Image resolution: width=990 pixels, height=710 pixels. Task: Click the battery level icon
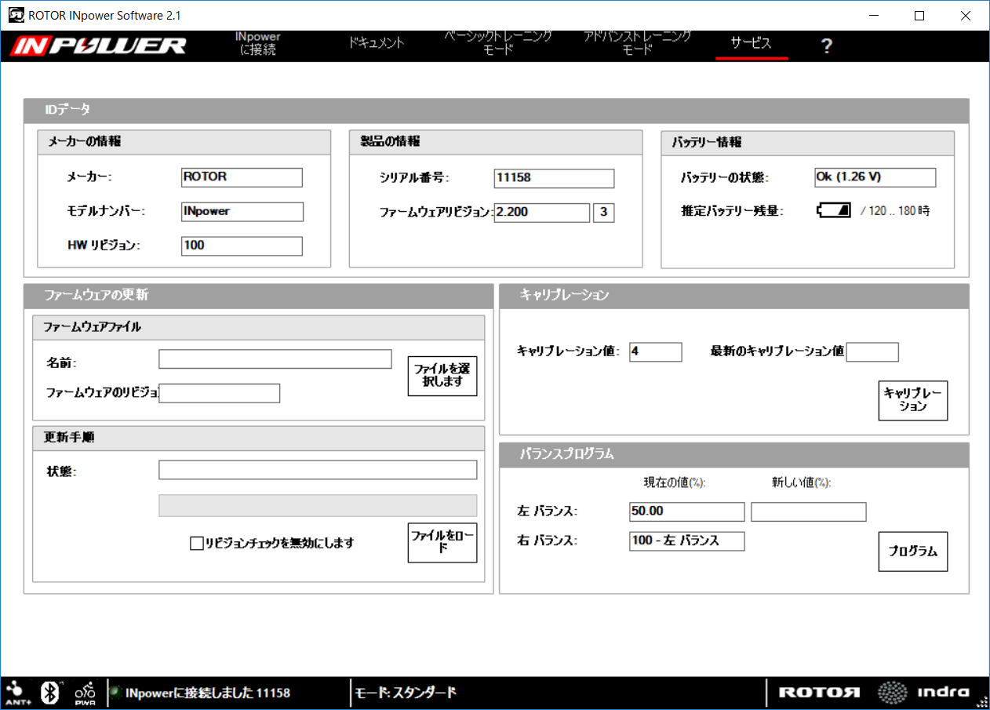click(835, 210)
